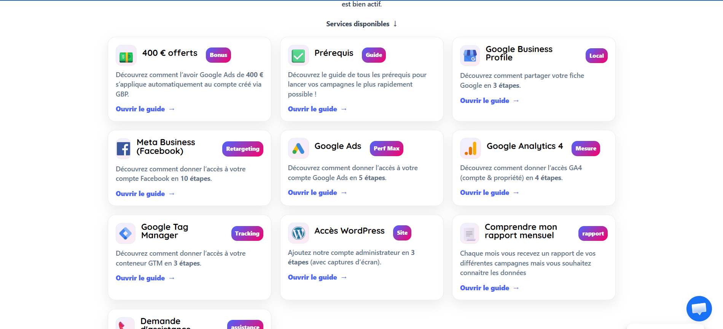Click the assistance badge
The width and height of the screenshot is (723, 329).
point(245,325)
